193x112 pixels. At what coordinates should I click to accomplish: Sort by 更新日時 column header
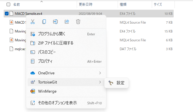coord(86,5)
